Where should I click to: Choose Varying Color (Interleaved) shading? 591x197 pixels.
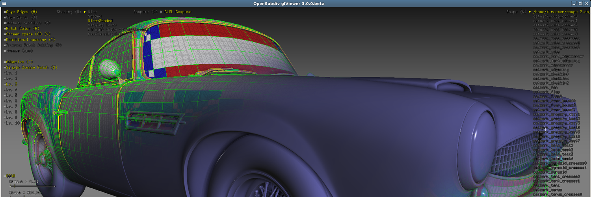click(x=117, y=29)
